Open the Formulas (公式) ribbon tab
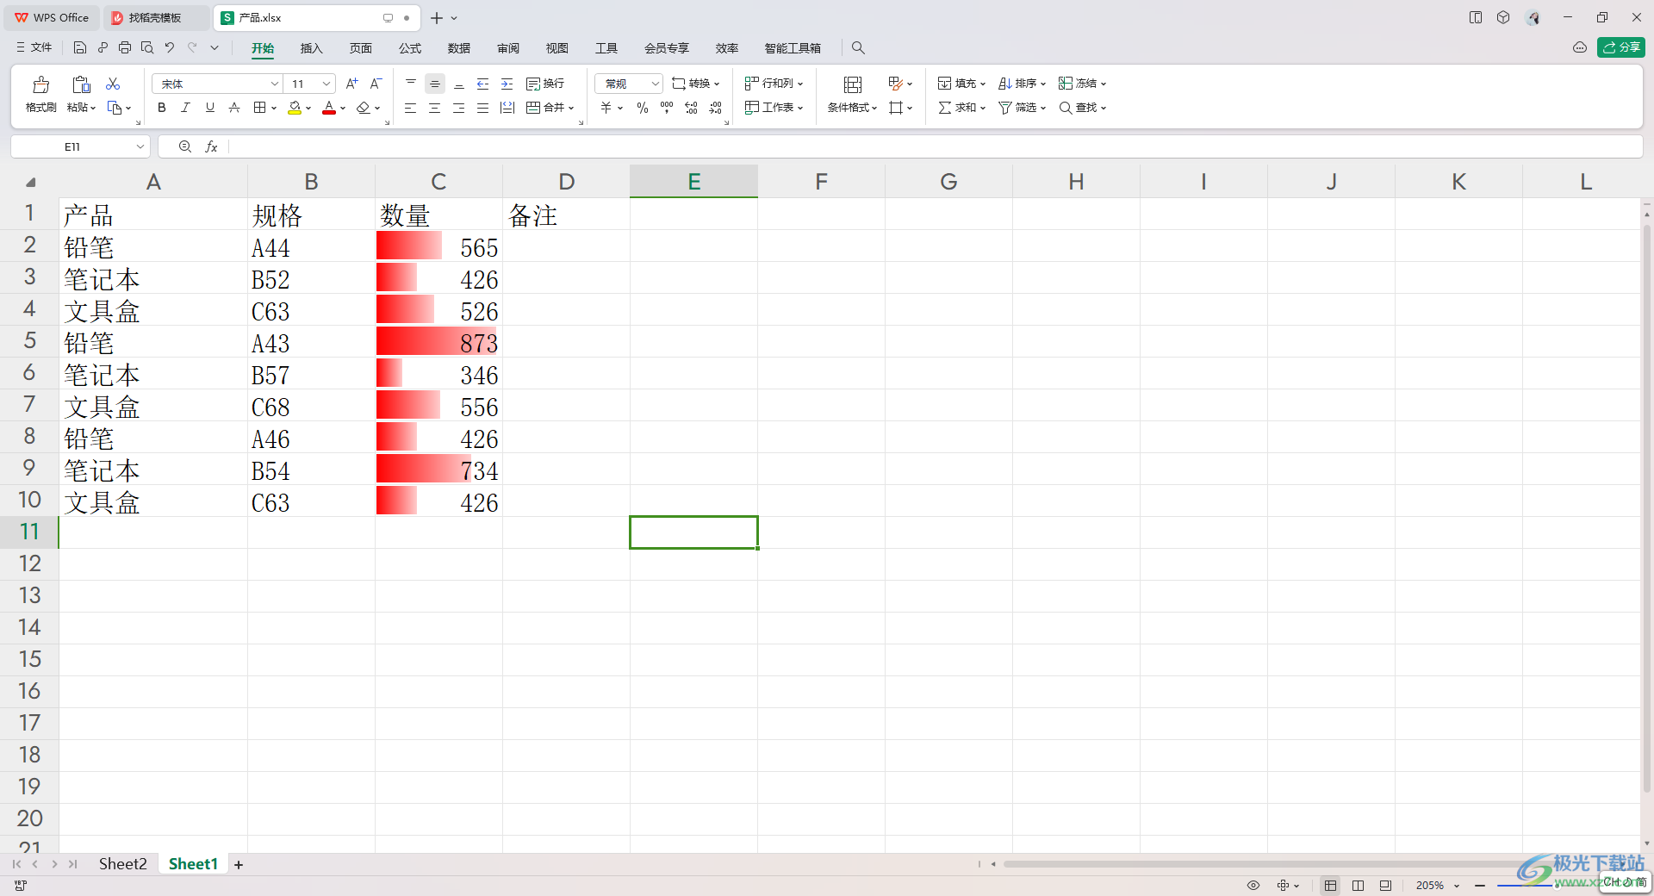The width and height of the screenshot is (1654, 896). pyautogui.click(x=410, y=48)
